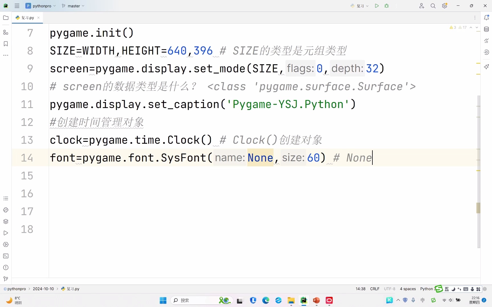The height and width of the screenshot is (307, 492).
Task: Open the Git tool window icon
Action: click(6, 279)
